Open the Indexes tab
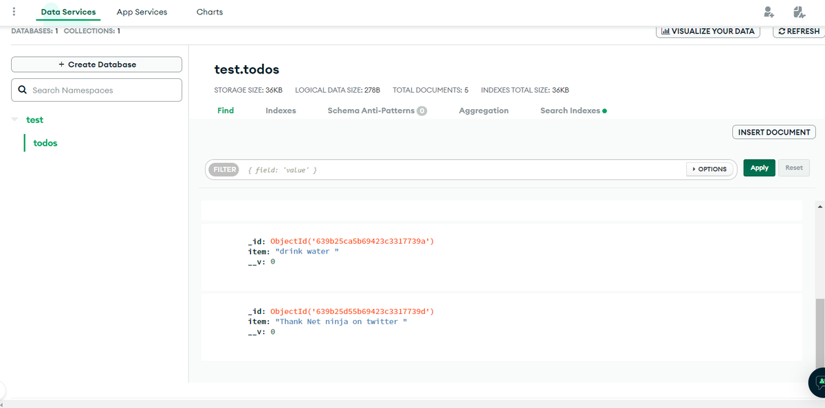 [280, 111]
